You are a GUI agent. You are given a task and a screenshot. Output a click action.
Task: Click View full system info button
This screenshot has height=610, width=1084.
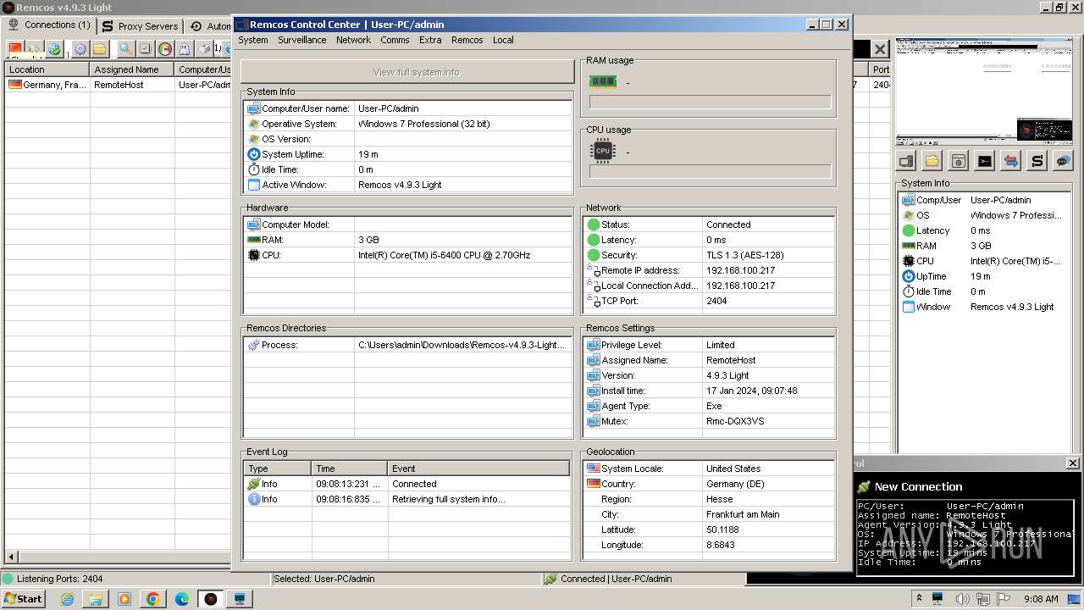tap(407, 72)
